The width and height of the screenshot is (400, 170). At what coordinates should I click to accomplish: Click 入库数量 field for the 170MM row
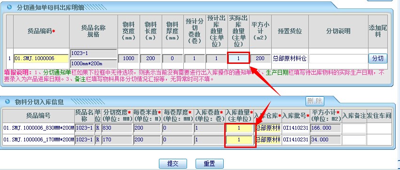click(239, 140)
